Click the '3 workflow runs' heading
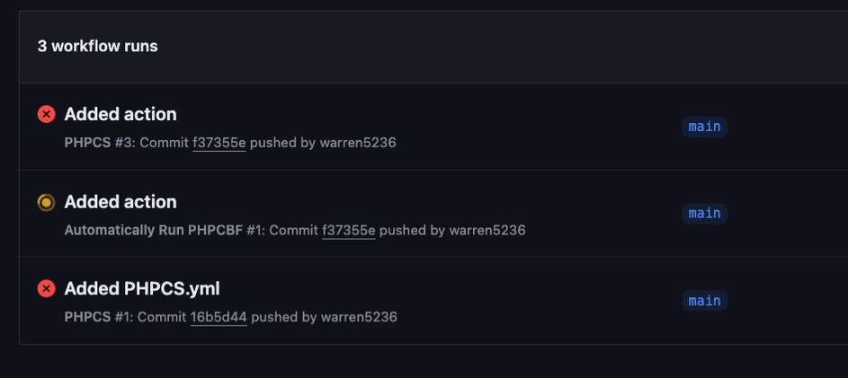Viewport: 848px width, 378px height. tap(98, 47)
